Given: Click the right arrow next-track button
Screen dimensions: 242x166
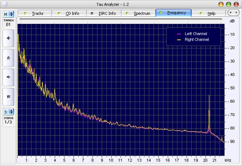Looking at the screenshot, I should click(x=8, y=77).
